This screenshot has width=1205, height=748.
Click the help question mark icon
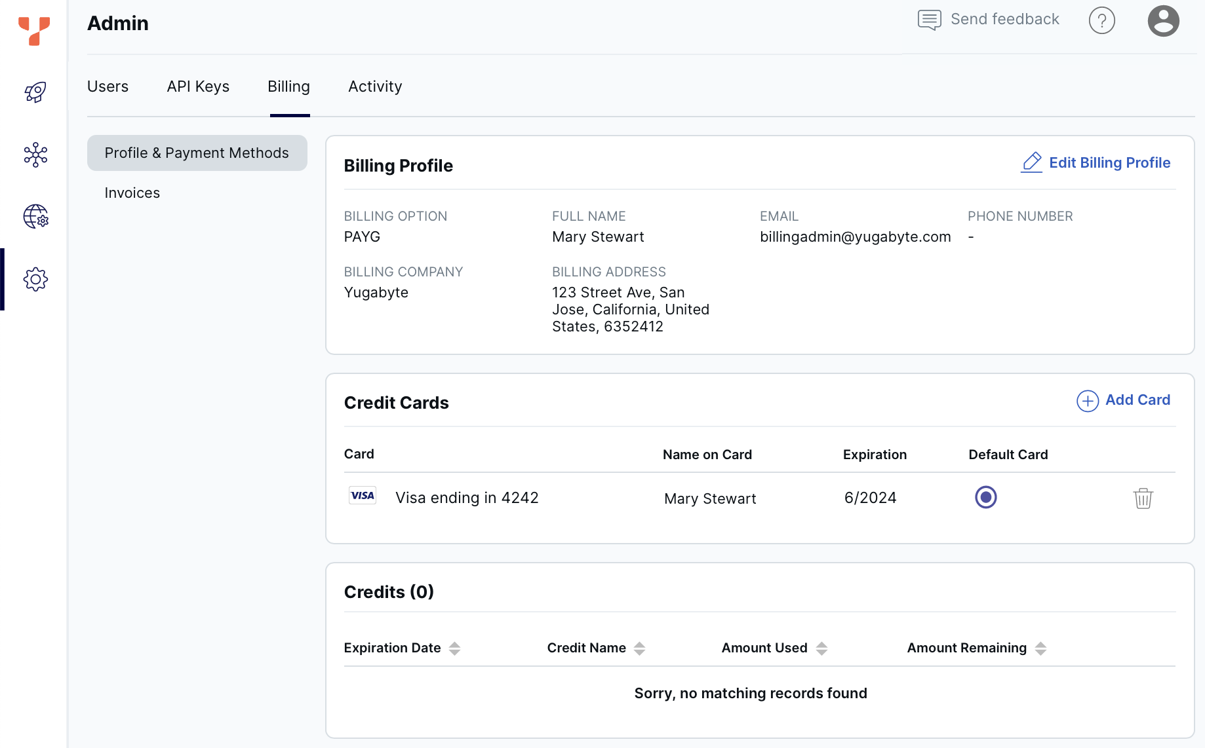(x=1101, y=20)
